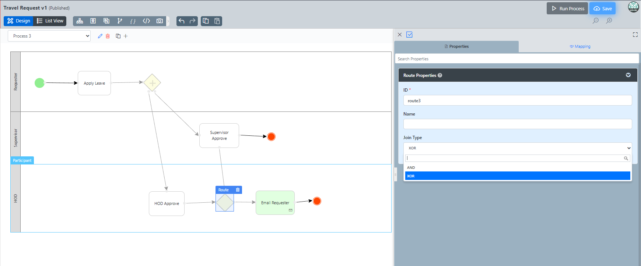Open the Process 3 dropdown
641x266 pixels.
49,36
